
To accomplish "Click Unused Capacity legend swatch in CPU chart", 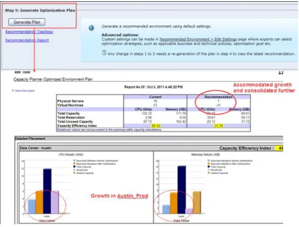I will [74, 173].
